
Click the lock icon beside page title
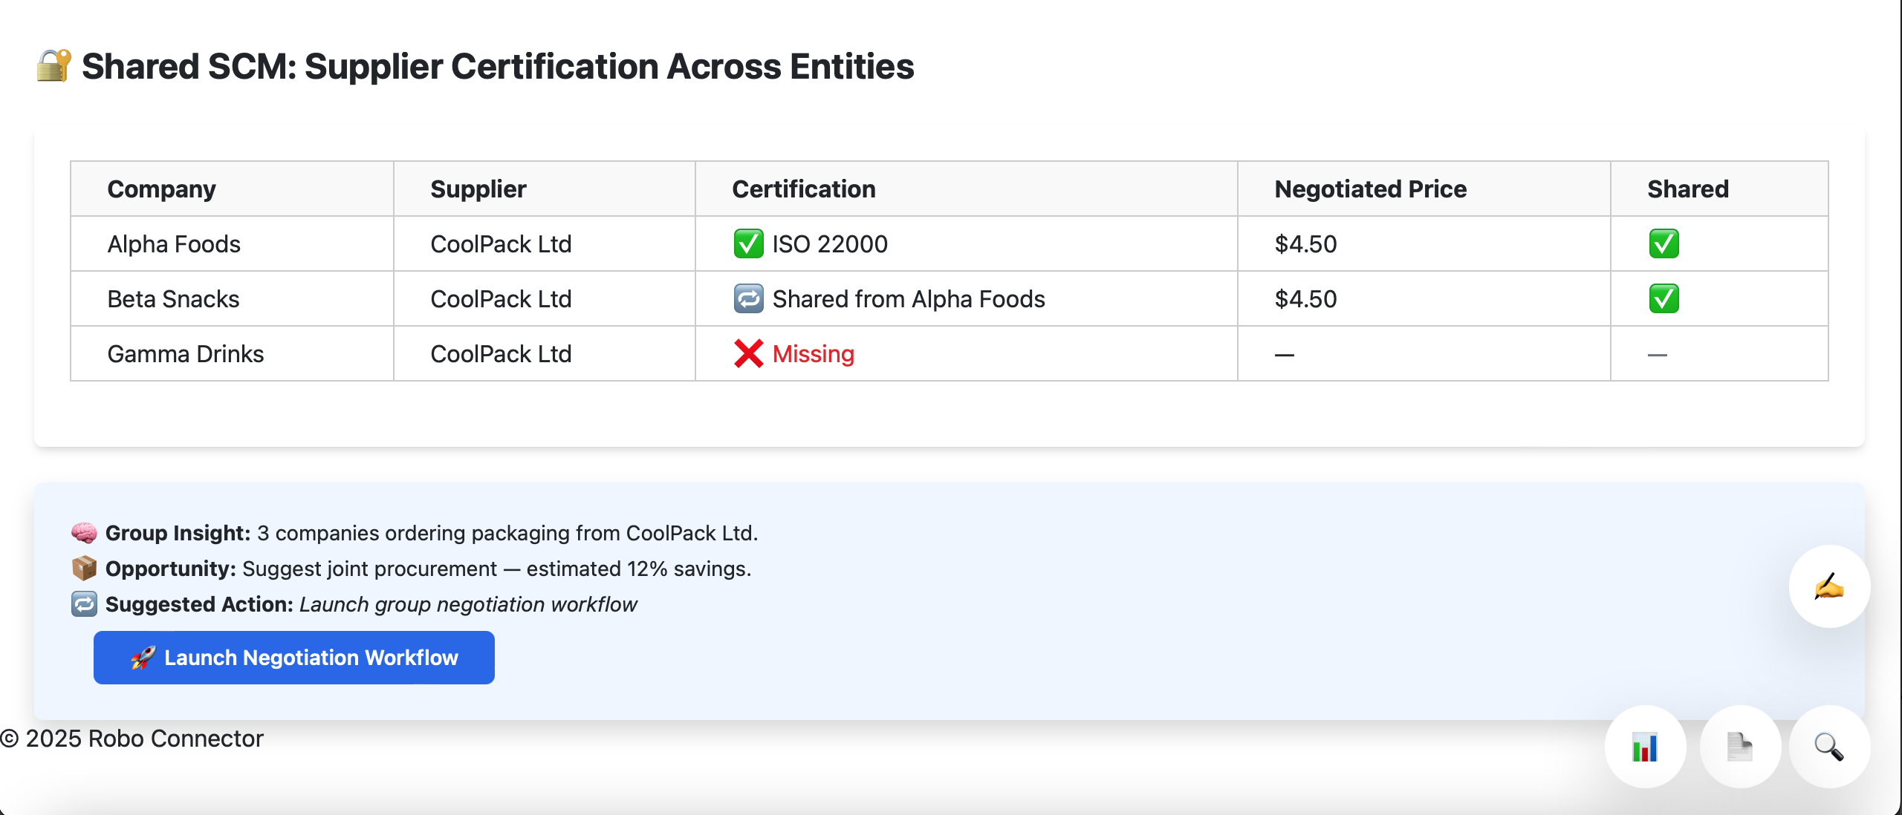(x=53, y=66)
